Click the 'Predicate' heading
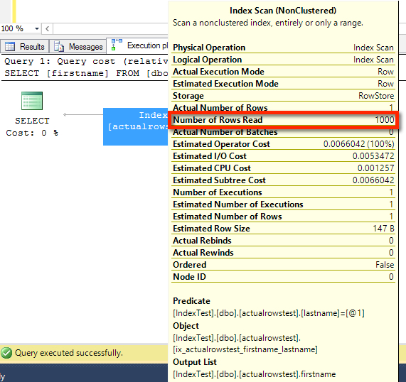This screenshot has width=406, height=382. [191, 301]
